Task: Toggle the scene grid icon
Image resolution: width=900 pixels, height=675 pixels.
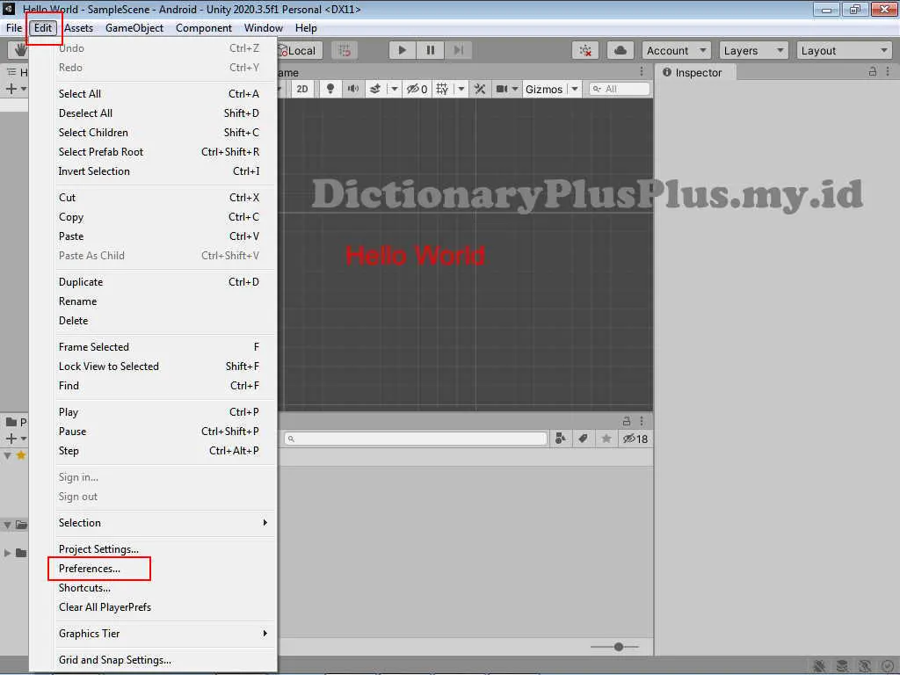Action: (442, 89)
